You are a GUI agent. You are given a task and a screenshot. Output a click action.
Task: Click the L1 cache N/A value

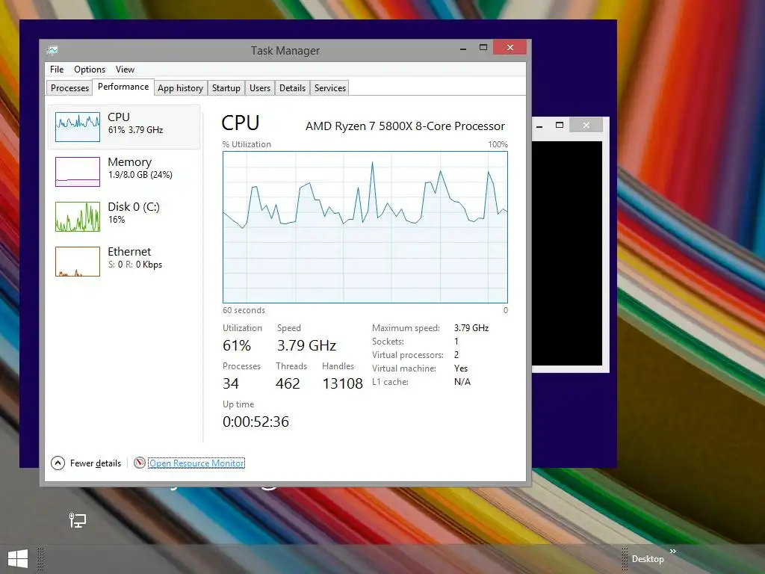tap(462, 382)
